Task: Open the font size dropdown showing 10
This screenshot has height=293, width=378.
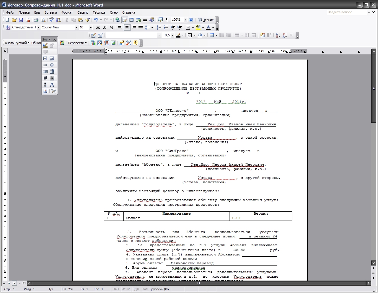Action: tap(91, 27)
